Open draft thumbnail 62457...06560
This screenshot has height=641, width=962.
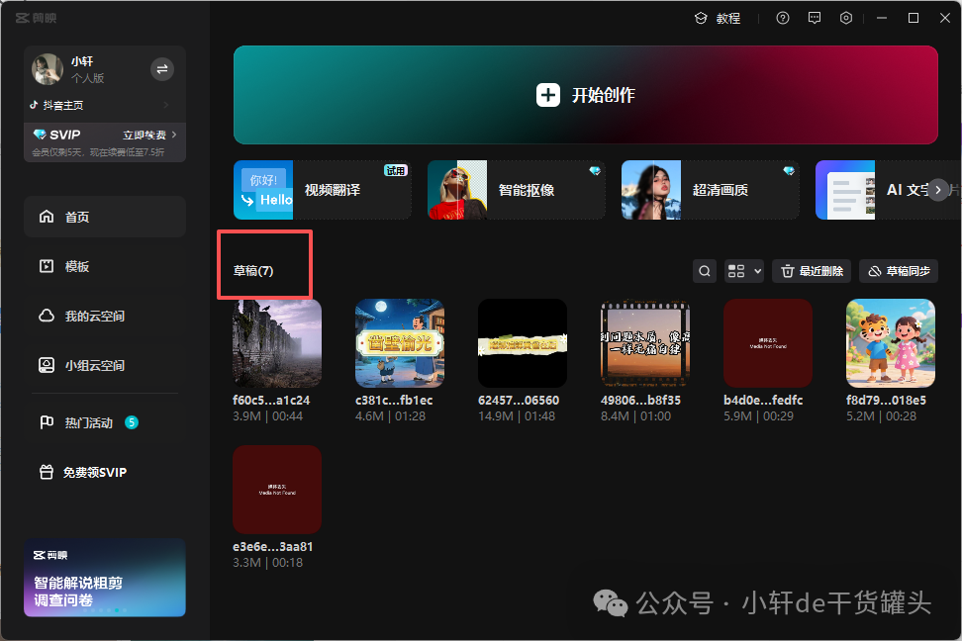point(523,343)
